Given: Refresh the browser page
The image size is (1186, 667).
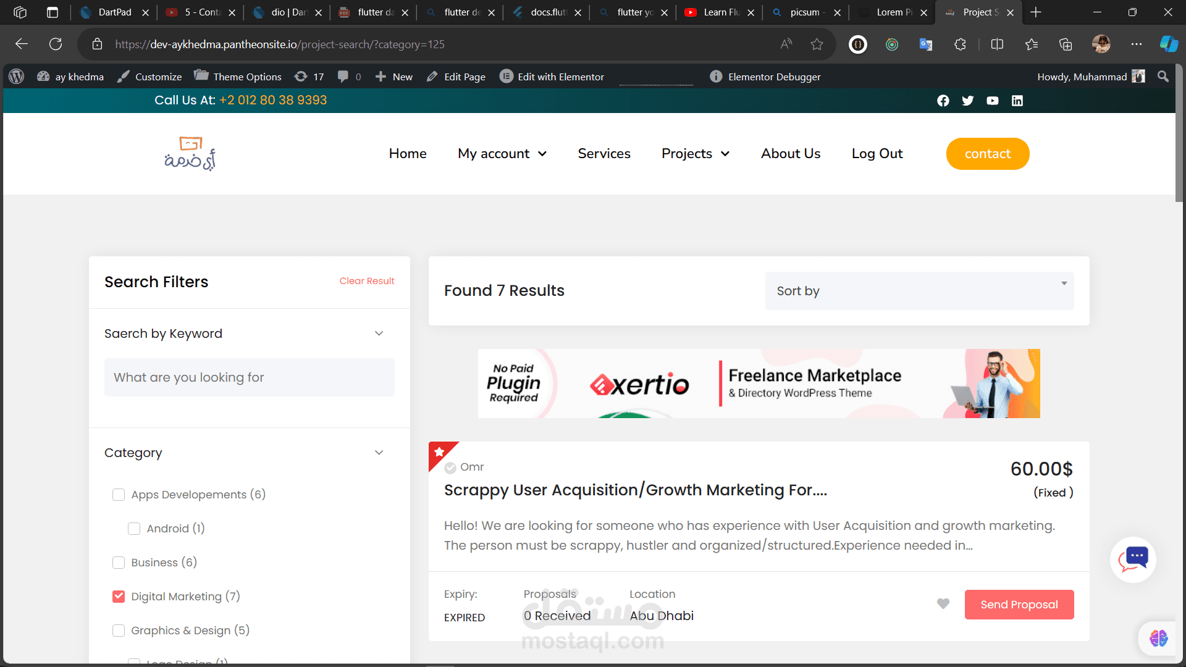Looking at the screenshot, I should (56, 44).
